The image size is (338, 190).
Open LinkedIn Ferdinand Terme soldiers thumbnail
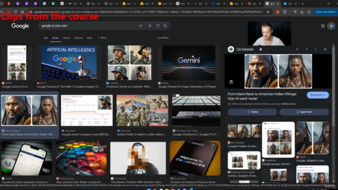pyautogui.click(x=129, y=63)
